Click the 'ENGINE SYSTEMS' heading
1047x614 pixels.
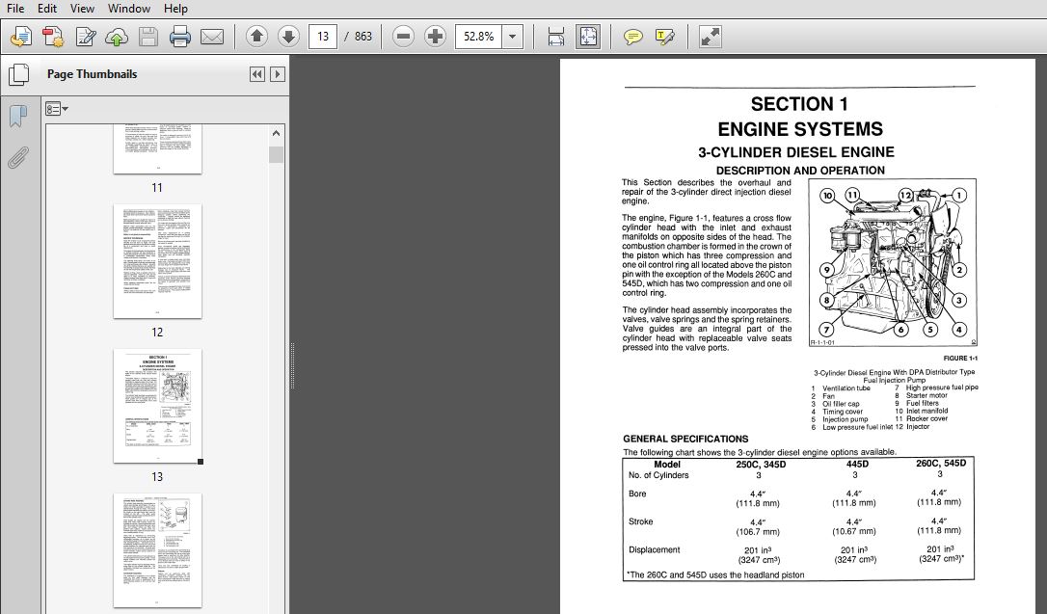click(800, 129)
